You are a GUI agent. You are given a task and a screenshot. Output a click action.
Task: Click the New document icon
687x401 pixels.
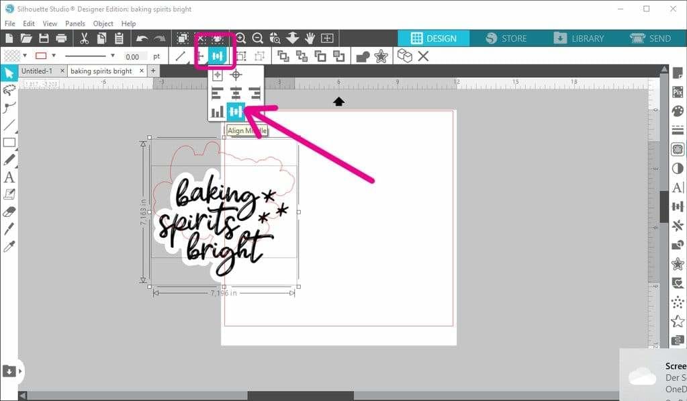tap(9, 38)
